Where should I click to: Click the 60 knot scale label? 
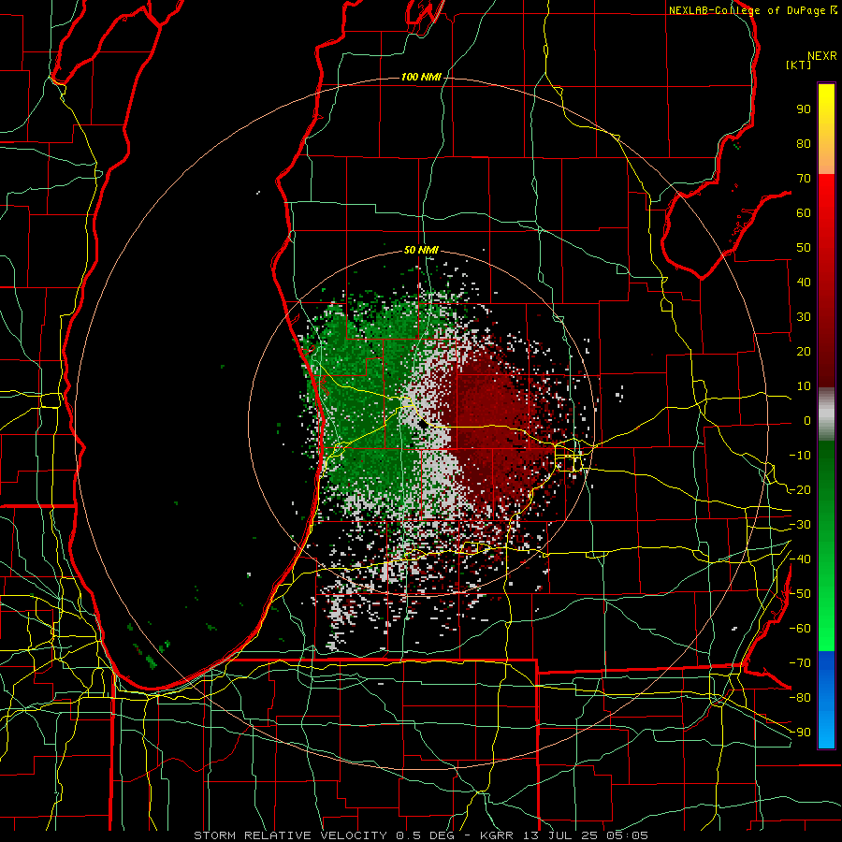pos(804,212)
